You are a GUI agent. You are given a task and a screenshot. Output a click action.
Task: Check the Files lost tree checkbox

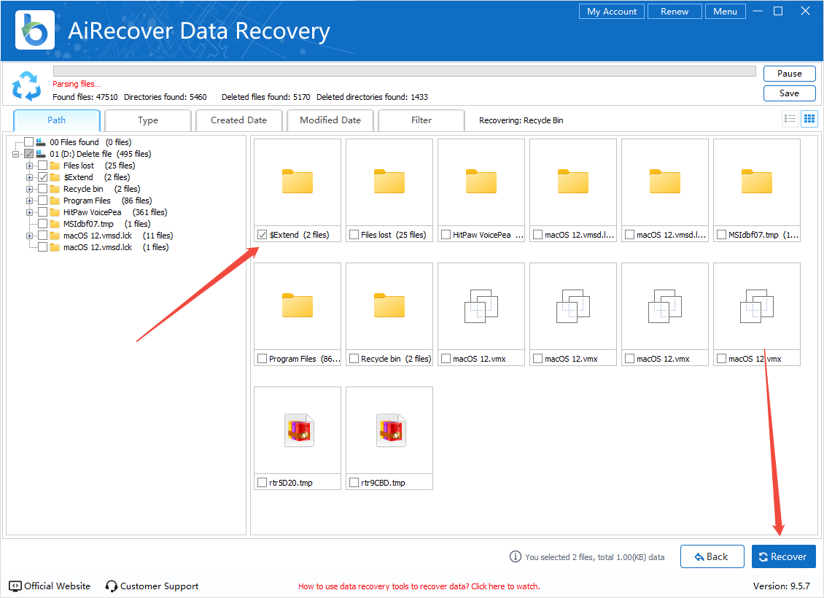(x=43, y=166)
